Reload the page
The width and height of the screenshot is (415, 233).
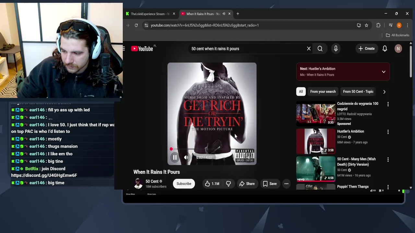pyautogui.click(x=136, y=25)
